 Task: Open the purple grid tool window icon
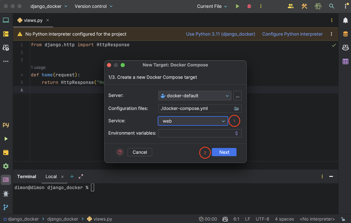point(345,61)
